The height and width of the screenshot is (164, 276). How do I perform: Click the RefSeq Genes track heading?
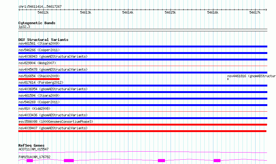(31, 145)
